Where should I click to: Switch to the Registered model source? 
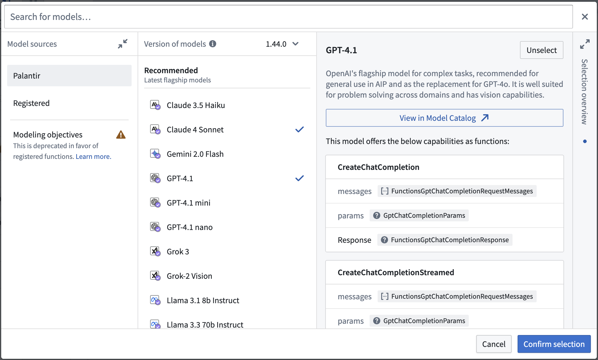(31, 103)
